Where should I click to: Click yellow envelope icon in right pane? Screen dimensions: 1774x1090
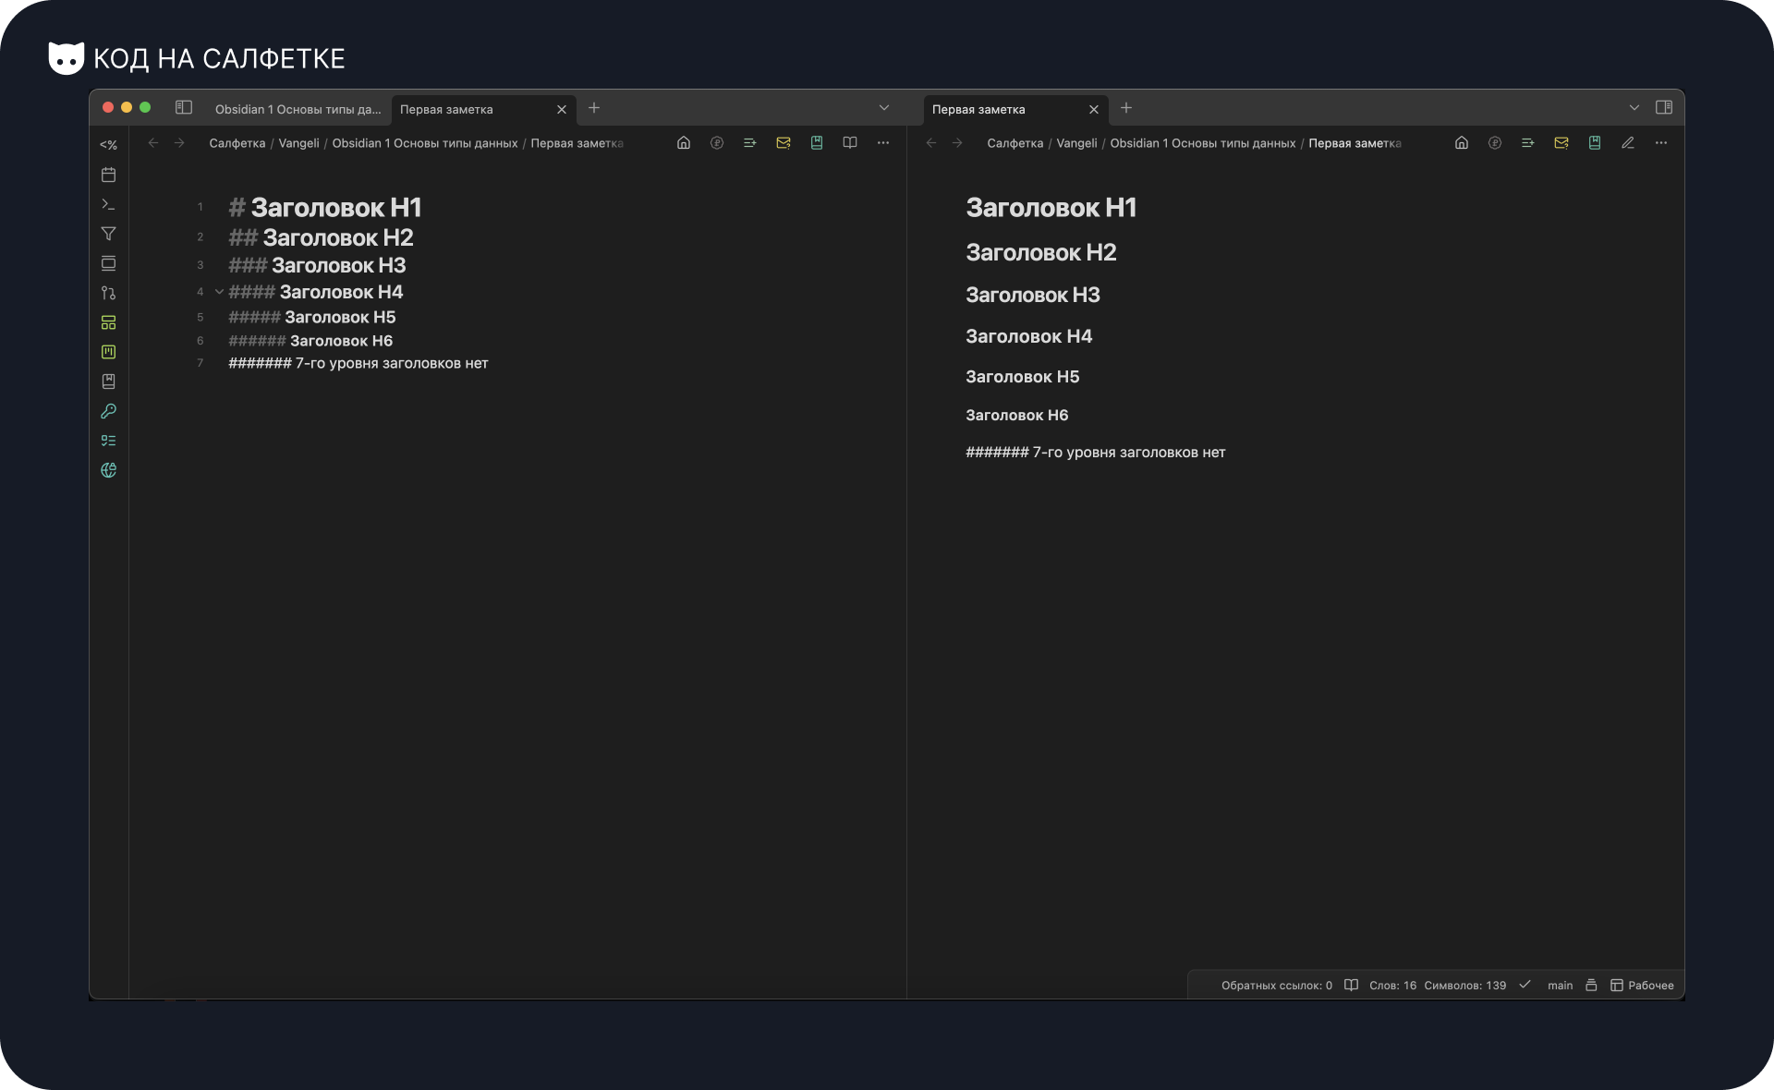coord(1561,143)
